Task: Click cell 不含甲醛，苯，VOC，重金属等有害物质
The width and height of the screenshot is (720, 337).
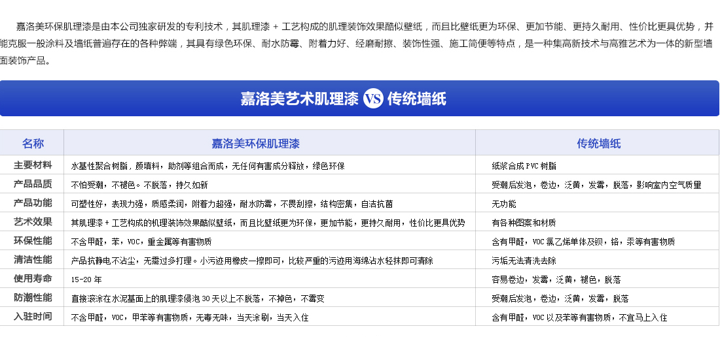Action: tap(141, 242)
